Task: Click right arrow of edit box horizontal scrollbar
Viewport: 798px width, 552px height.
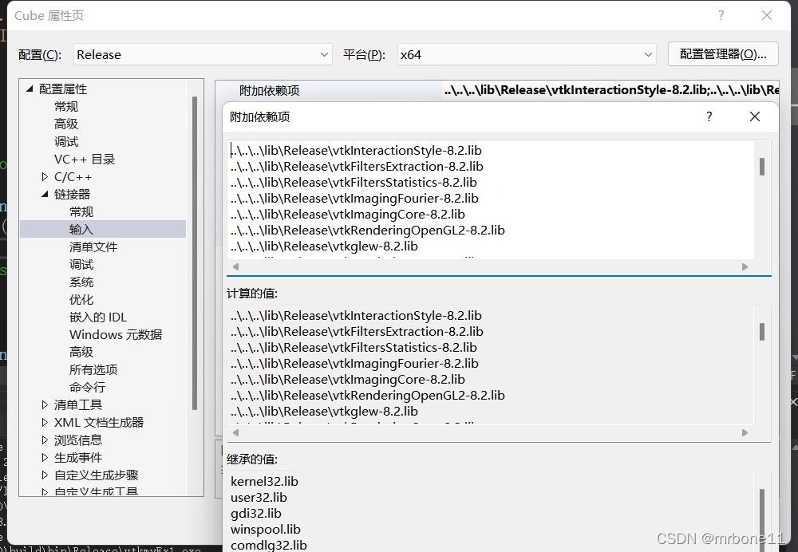Action: coord(745,266)
